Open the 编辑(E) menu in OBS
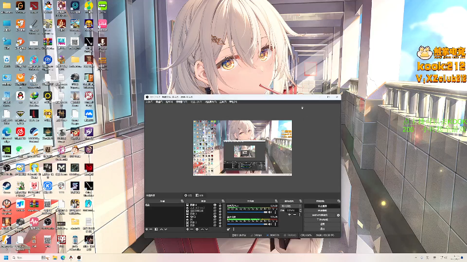The width and height of the screenshot is (467, 262). [x=159, y=102]
